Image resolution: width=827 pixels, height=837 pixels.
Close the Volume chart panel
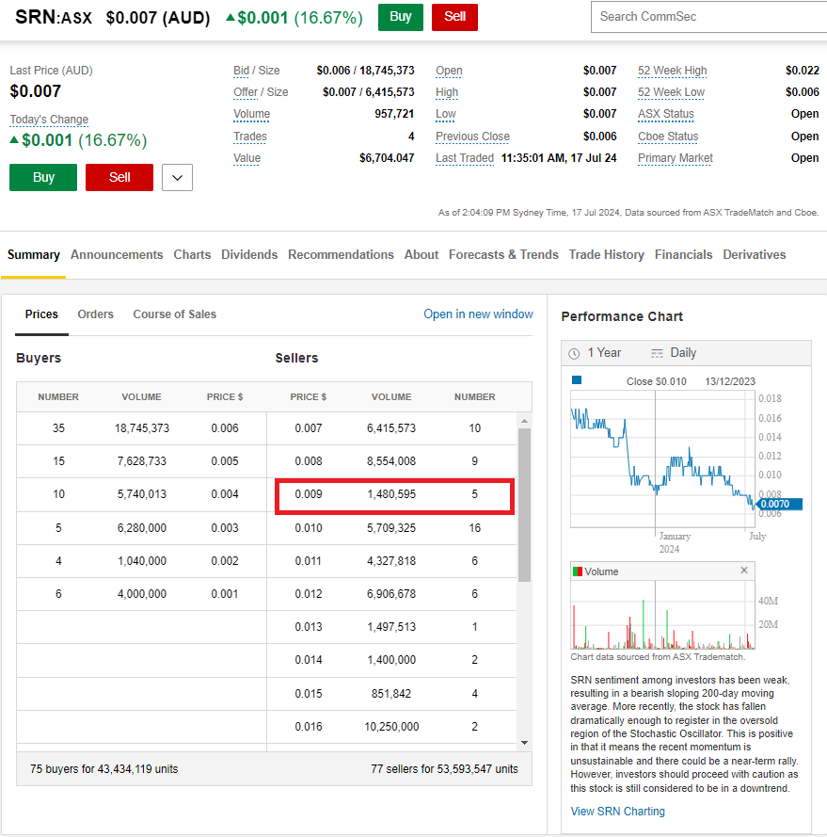(x=744, y=571)
